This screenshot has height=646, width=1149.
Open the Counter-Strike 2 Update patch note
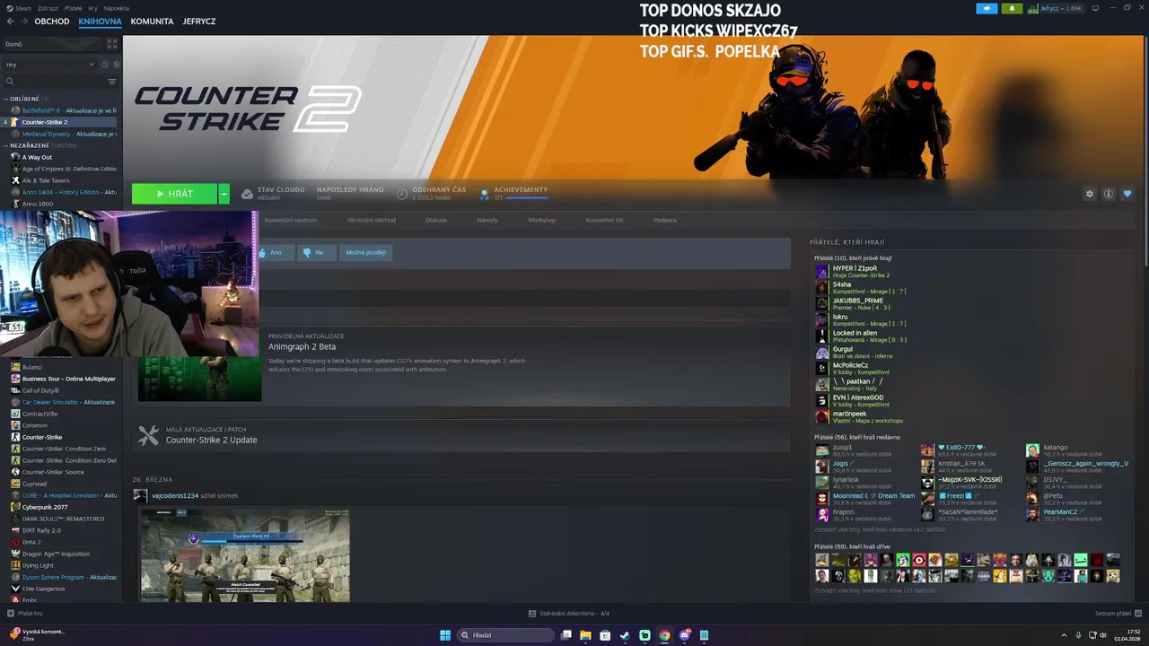pos(211,440)
